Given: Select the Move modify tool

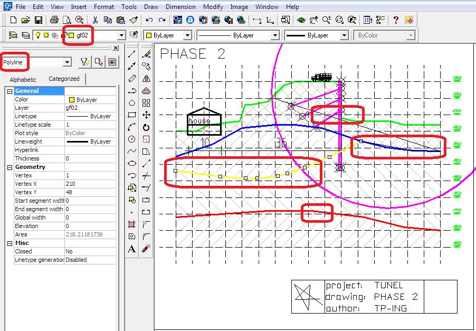Looking at the screenshot, I should tap(146, 115).
